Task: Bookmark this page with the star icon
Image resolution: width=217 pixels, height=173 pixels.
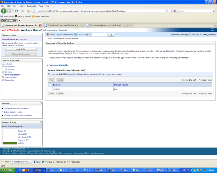Action: coord(167,11)
